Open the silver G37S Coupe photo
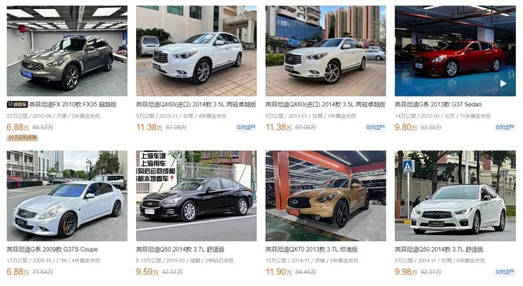This screenshot has height=286, width=523. (x=67, y=196)
